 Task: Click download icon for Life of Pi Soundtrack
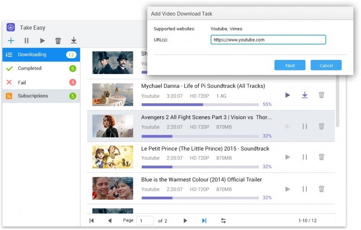[x=305, y=95]
